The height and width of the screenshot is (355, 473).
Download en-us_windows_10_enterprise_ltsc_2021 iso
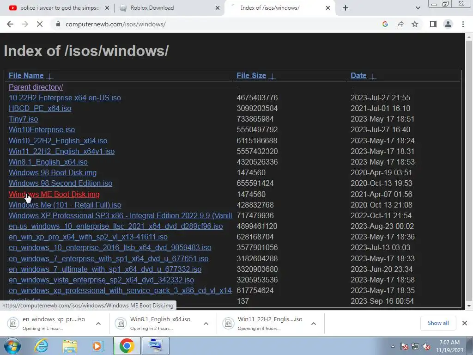click(115, 226)
